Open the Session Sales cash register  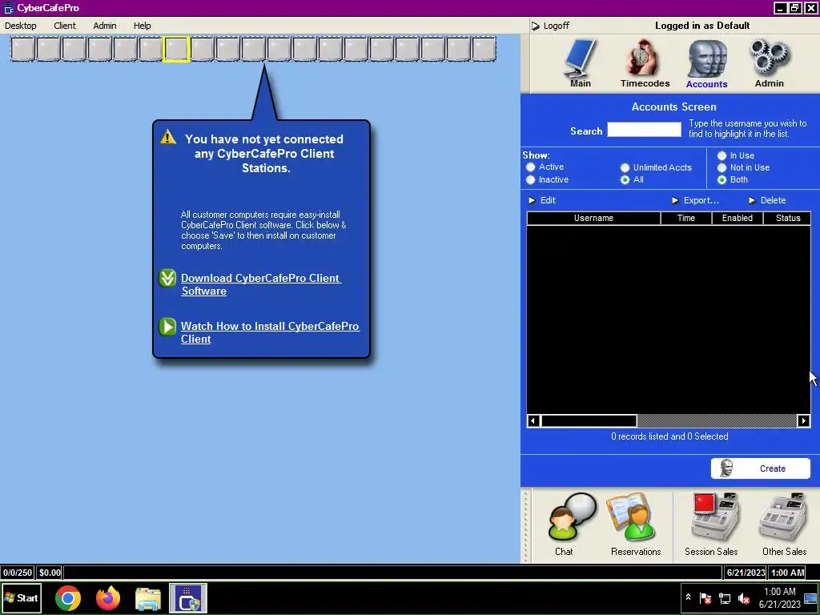pyautogui.click(x=712, y=525)
